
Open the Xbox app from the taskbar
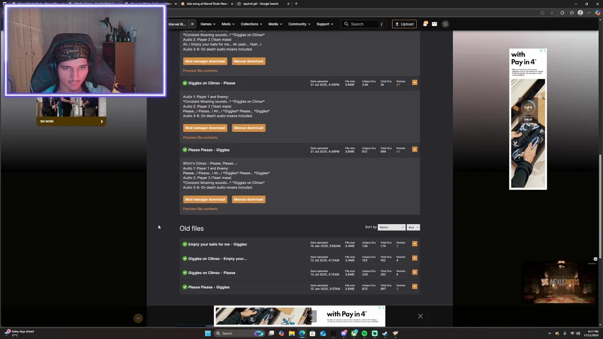pyautogui.click(x=354, y=333)
